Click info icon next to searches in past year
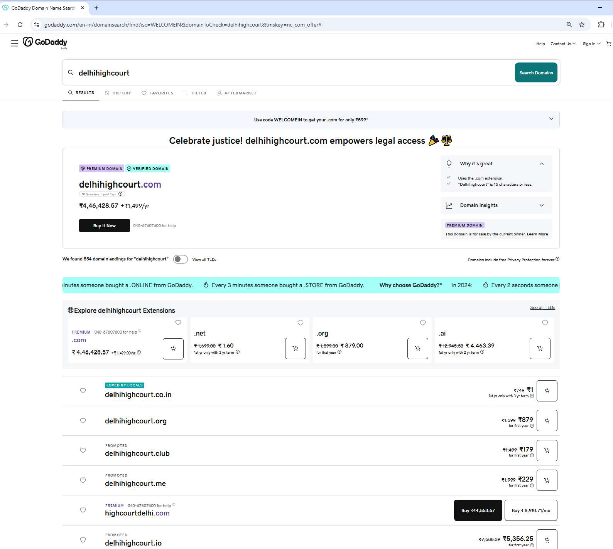The image size is (613, 549). 120,194
